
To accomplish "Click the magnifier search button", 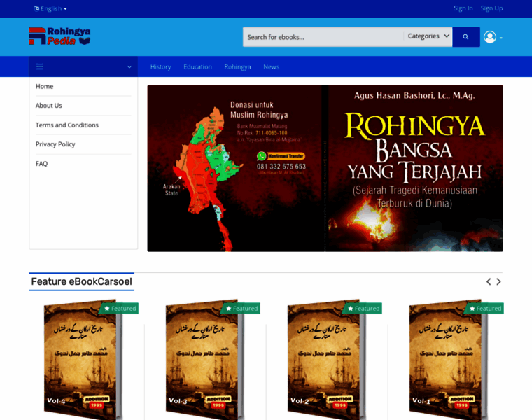I will click(x=465, y=37).
